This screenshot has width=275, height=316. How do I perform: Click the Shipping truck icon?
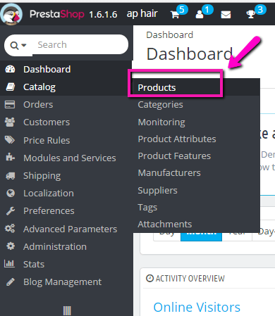coord(11,176)
